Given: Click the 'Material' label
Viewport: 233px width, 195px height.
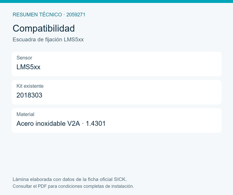Looking at the screenshot, I should coord(25,114).
